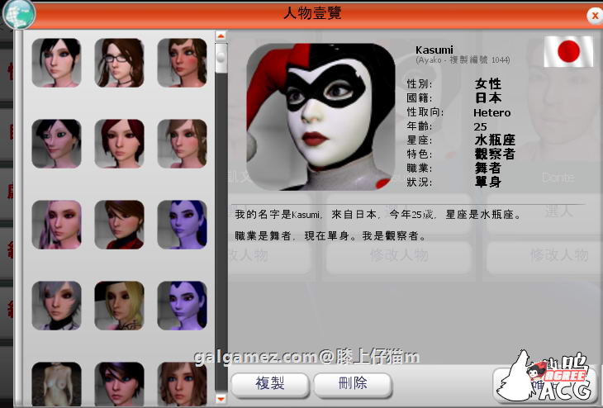The image size is (603, 408).
Task: Select the silver-haired character thumbnail
Action: (56, 306)
